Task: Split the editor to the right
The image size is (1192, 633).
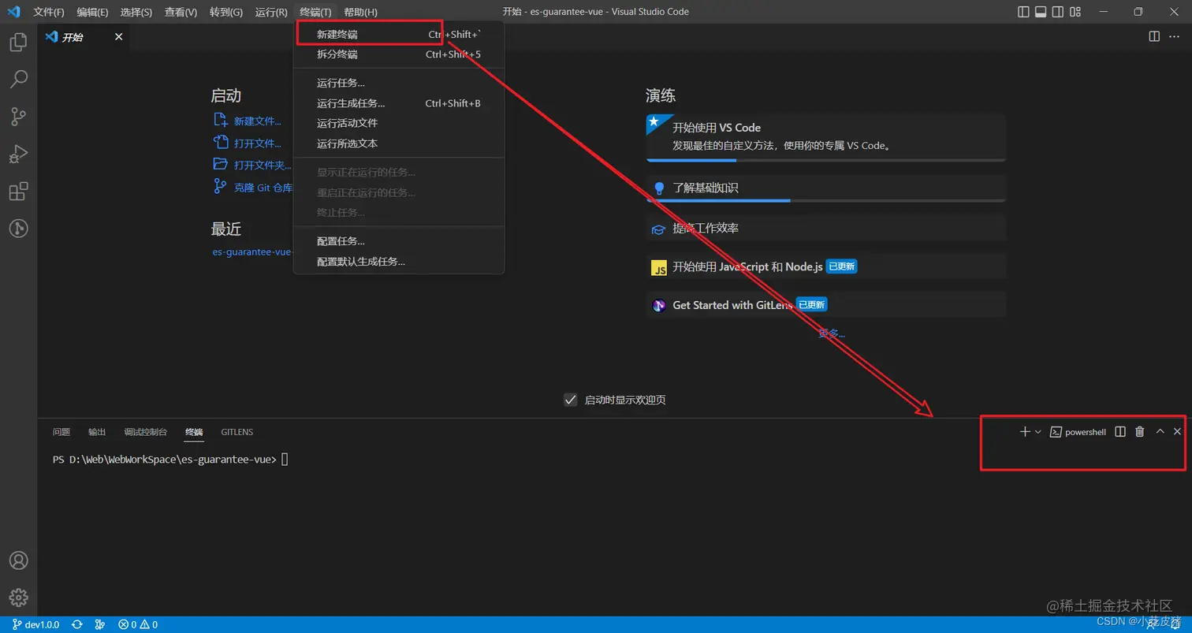Action: pyautogui.click(x=1154, y=36)
